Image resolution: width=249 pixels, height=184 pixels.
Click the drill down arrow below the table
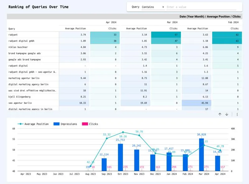pos(227,114)
